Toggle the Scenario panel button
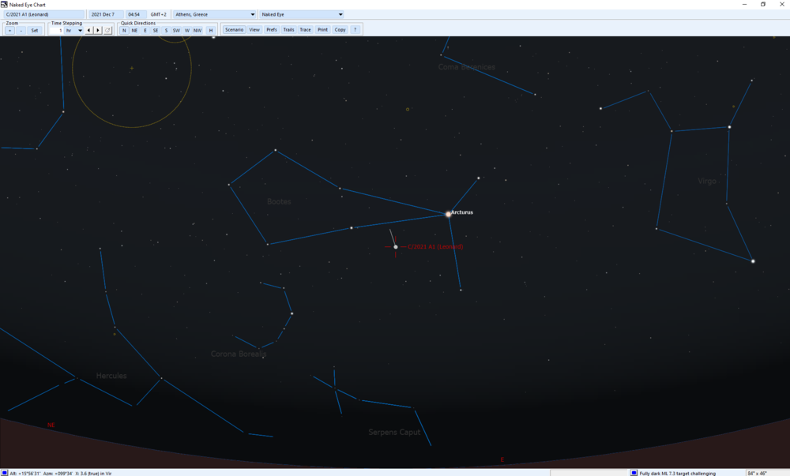 coord(234,30)
